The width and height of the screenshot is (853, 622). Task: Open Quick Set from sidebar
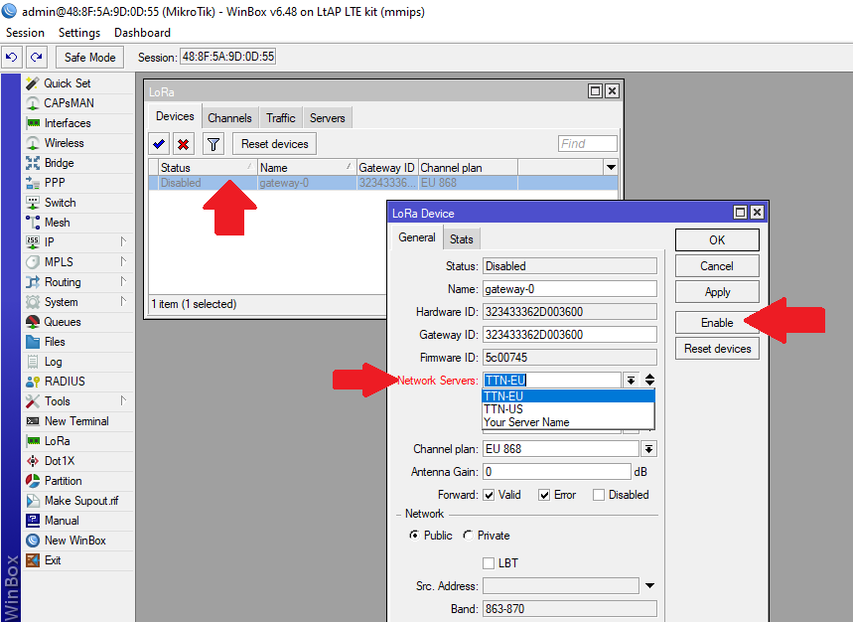coord(67,83)
